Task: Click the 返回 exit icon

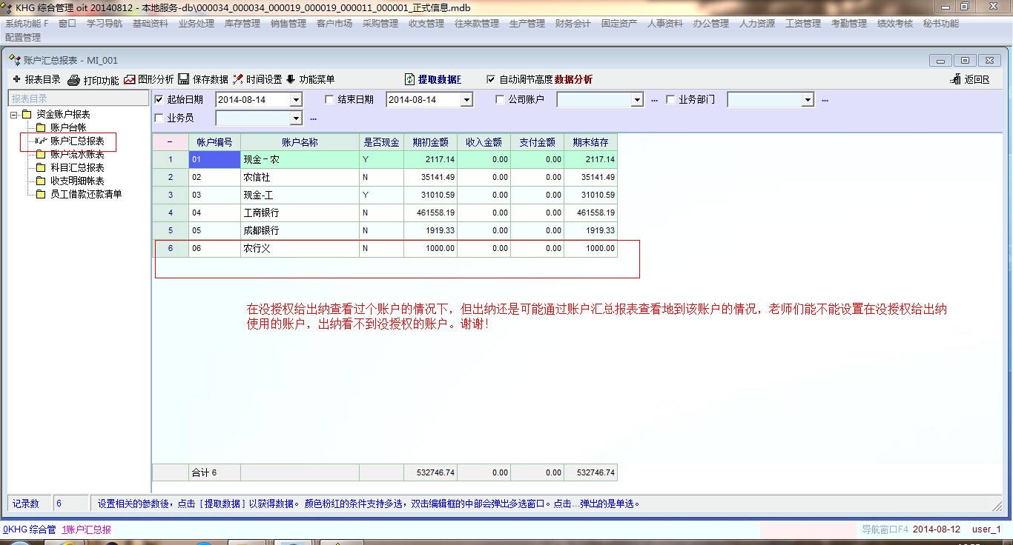Action: [x=955, y=80]
